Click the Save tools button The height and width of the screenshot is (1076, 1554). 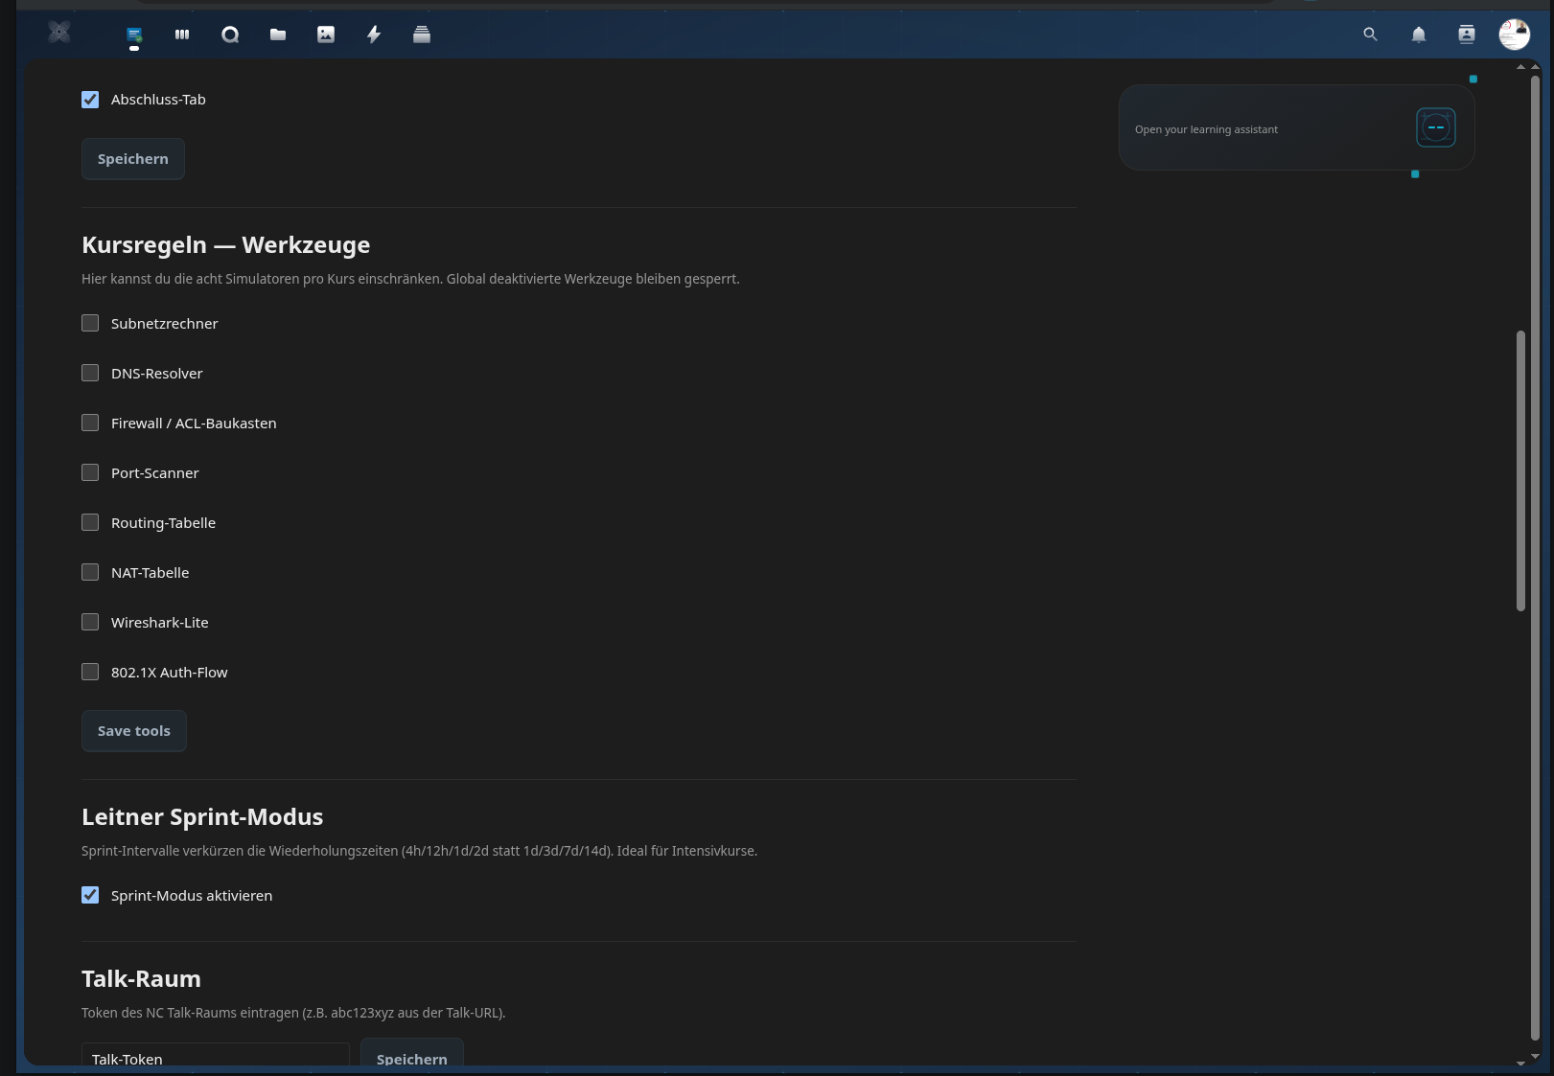pos(133,730)
